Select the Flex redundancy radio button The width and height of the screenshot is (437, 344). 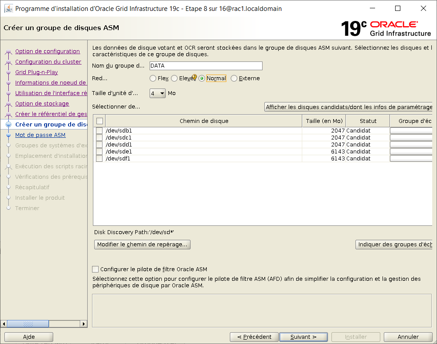[x=153, y=78]
